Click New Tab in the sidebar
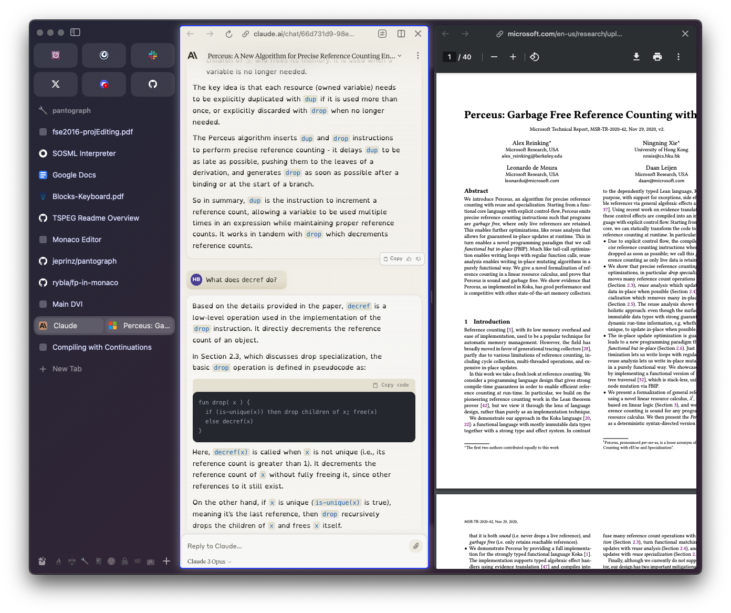This screenshot has height=613, width=731. point(104,369)
